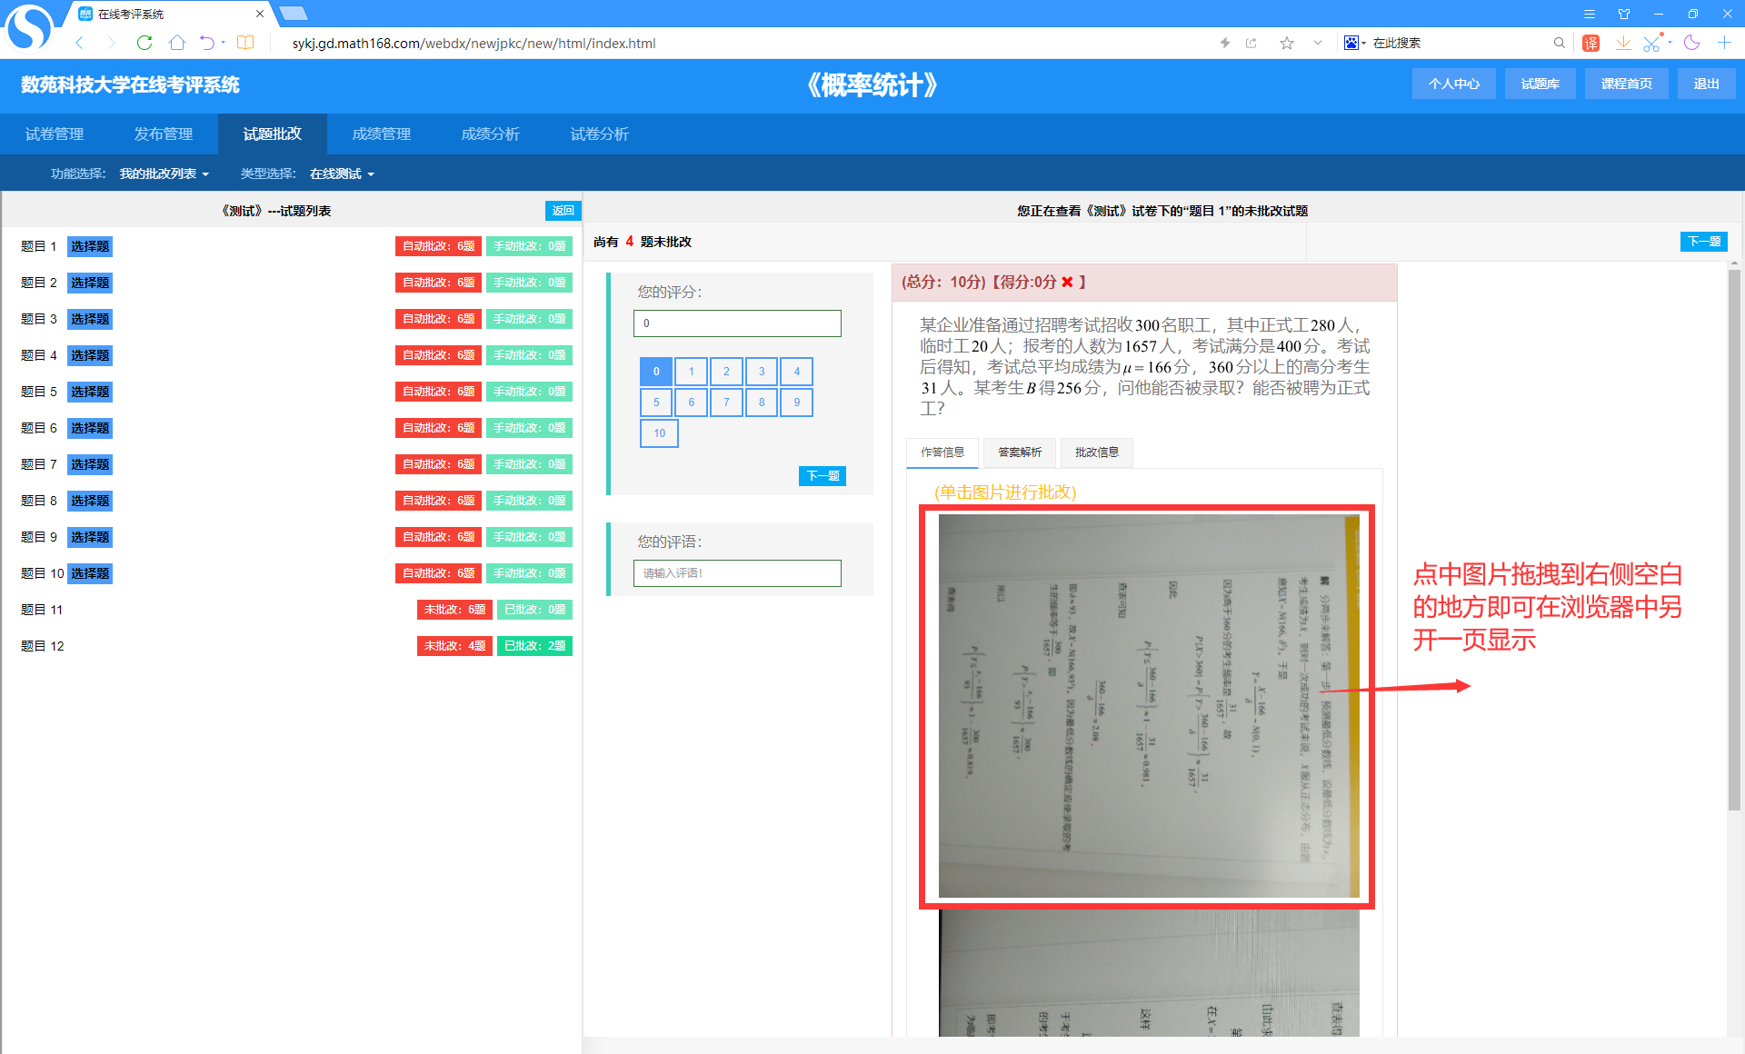The height and width of the screenshot is (1054, 1745).
Task: Reload the page with the refresh icon
Action: [144, 43]
